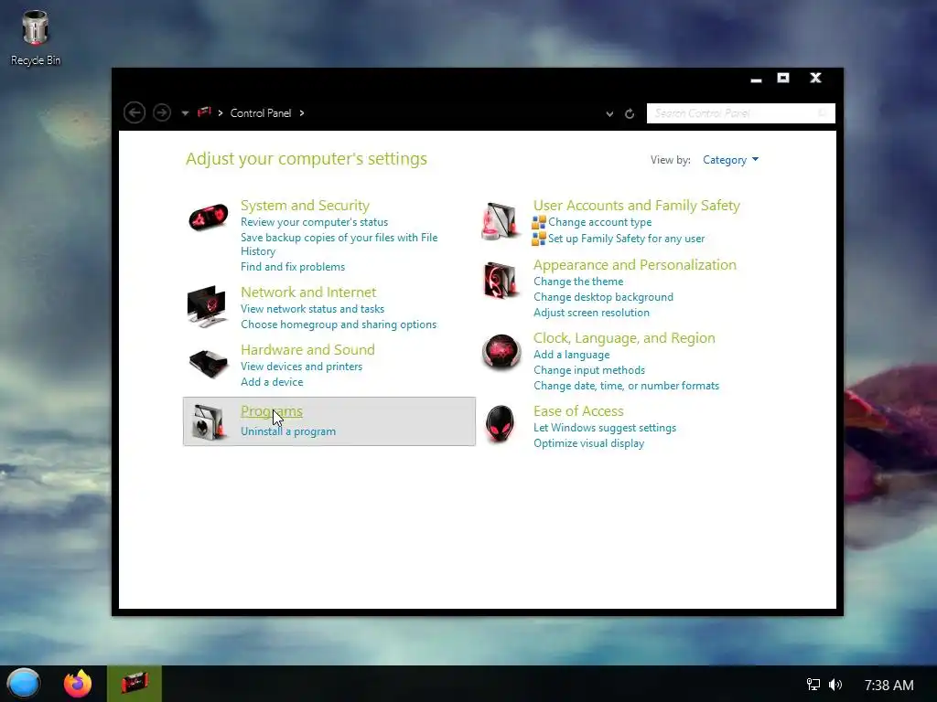Open the System and Security category icon
Screen dimensions: 937x702
[x=208, y=218]
